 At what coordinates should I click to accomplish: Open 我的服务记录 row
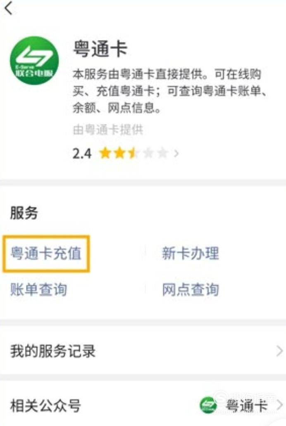143,351
